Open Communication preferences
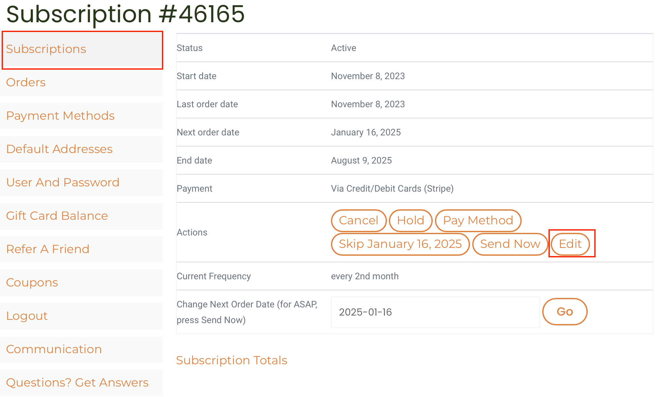Screen dimensions: 660x397 [x=54, y=349]
